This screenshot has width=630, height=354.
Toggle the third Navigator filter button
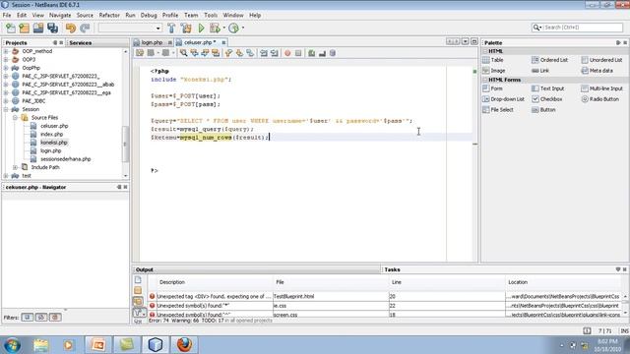[x=55, y=317]
